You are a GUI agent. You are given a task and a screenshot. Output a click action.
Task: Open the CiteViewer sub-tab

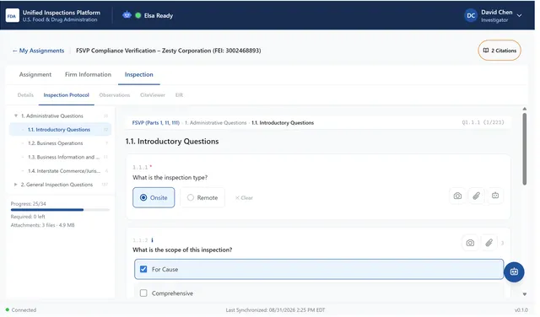153,95
